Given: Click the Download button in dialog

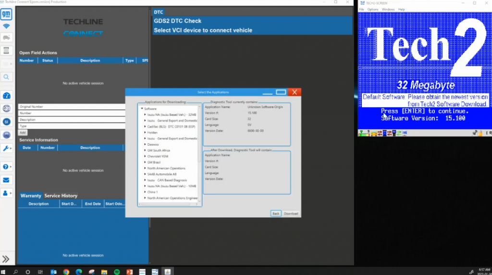Looking at the screenshot, I should (x=291, y=213).
